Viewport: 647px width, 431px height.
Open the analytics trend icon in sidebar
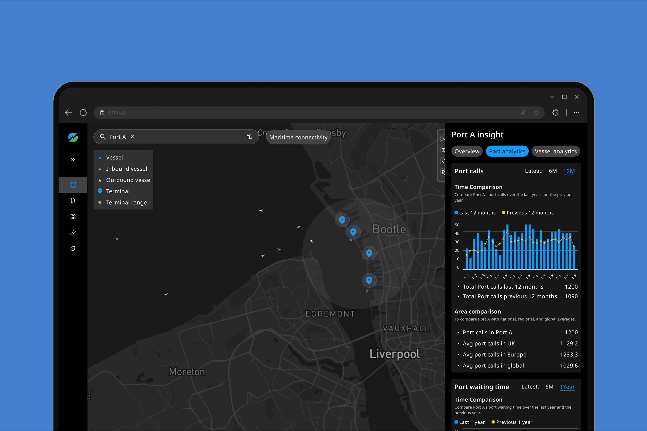[x=73, y=233]
